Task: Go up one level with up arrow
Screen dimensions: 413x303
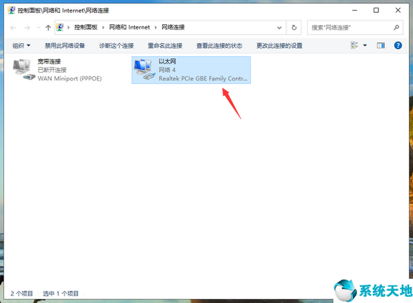Action: pos(48,27)
